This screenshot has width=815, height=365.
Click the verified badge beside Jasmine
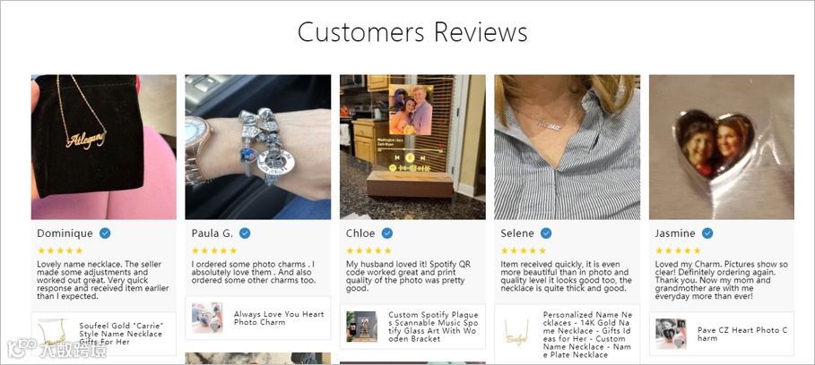(707, 233)
